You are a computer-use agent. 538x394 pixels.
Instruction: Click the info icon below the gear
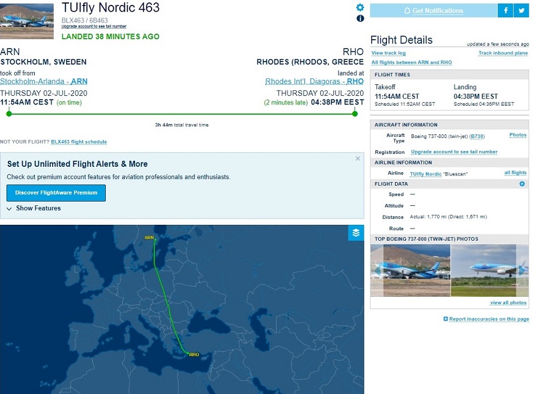360,18
